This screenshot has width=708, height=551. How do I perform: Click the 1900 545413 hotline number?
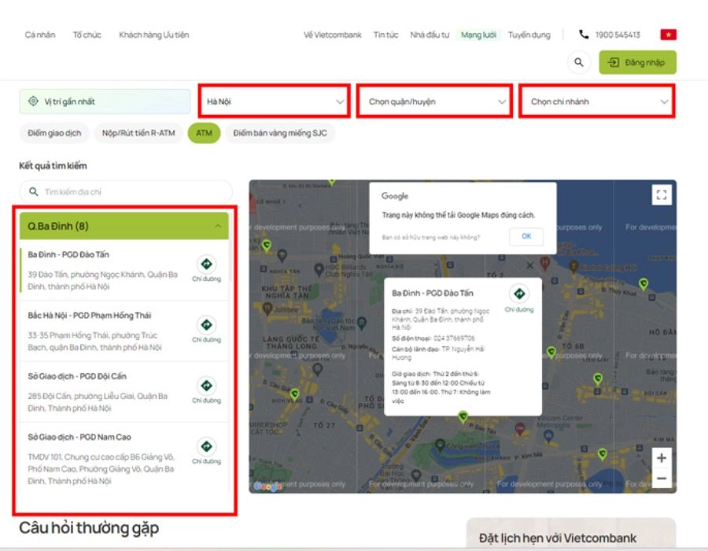[x=618, y=35]
